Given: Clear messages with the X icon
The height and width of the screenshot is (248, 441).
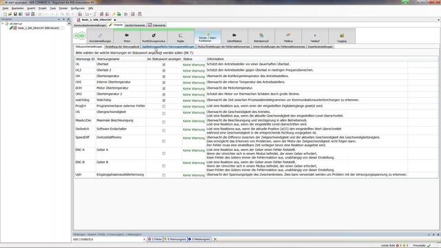Looking at the screenshot, I should (x=215, y=239).
